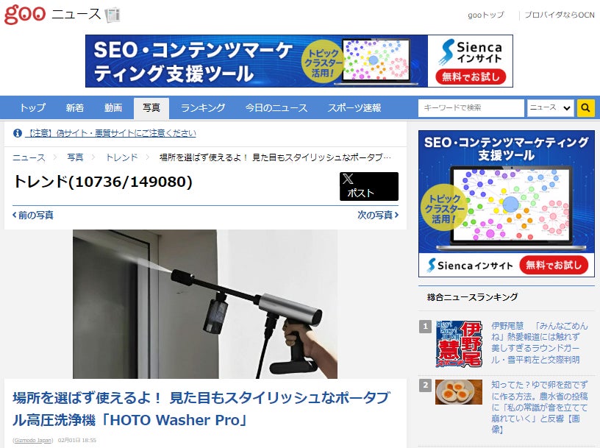Click the キーワードで検索 input field
The image size is (600, 448).
click(x=471, y=108)
